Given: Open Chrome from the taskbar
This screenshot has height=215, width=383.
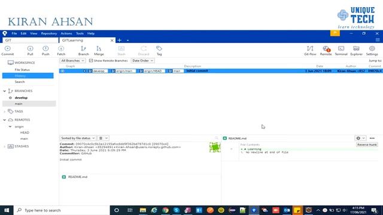Looking at the screenshot, I should 165,210.
